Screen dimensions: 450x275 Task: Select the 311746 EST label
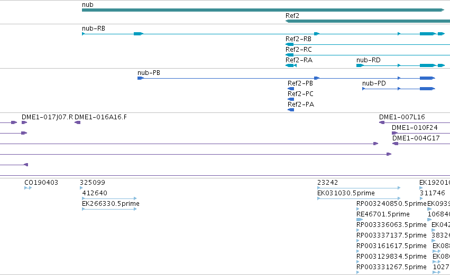tap(432, 193)
